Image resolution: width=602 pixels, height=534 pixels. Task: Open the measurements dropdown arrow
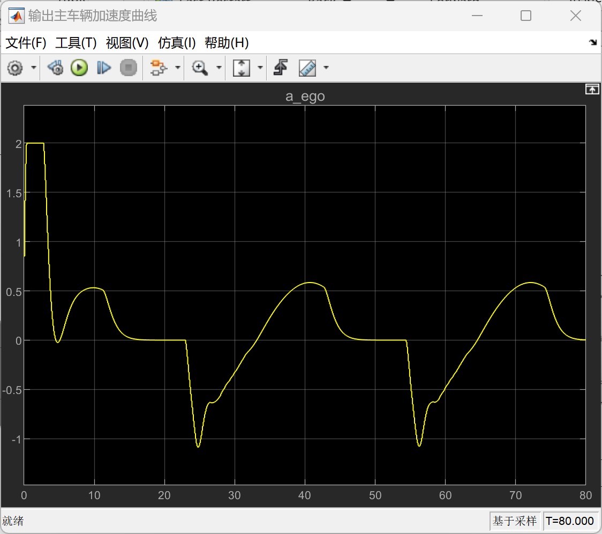[x=326, y=68]
